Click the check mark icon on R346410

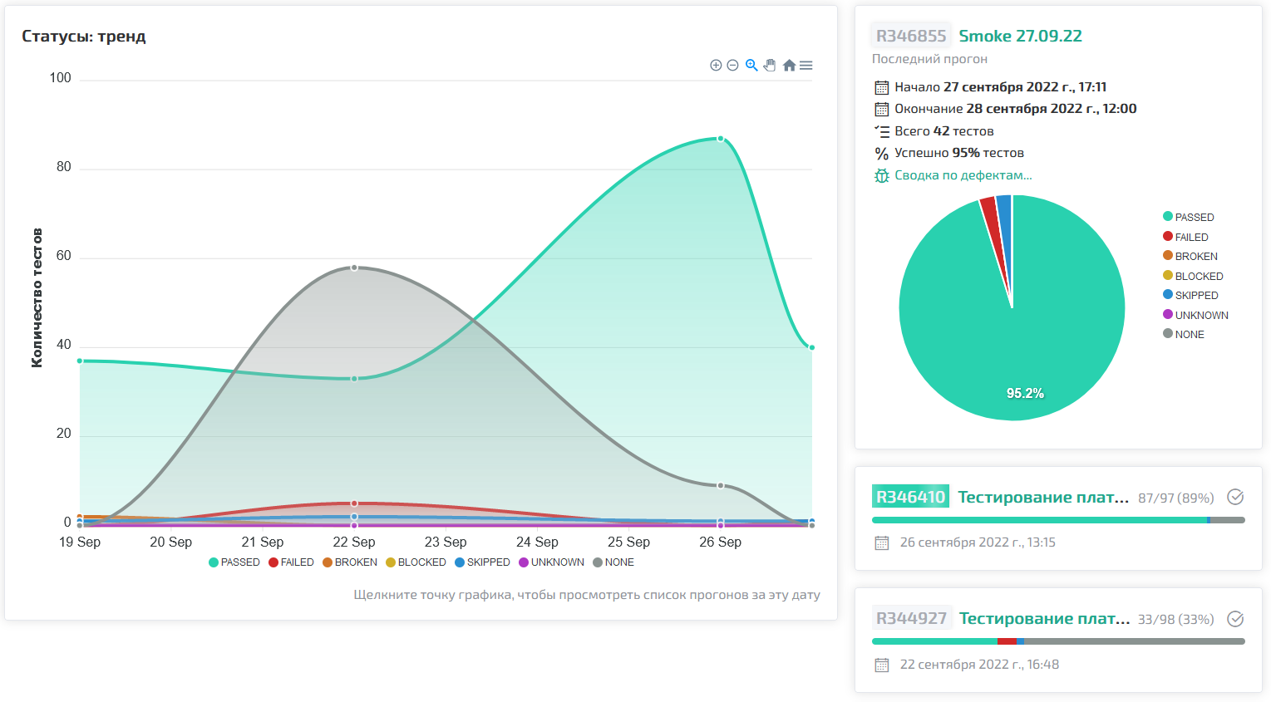(1236, 497)
